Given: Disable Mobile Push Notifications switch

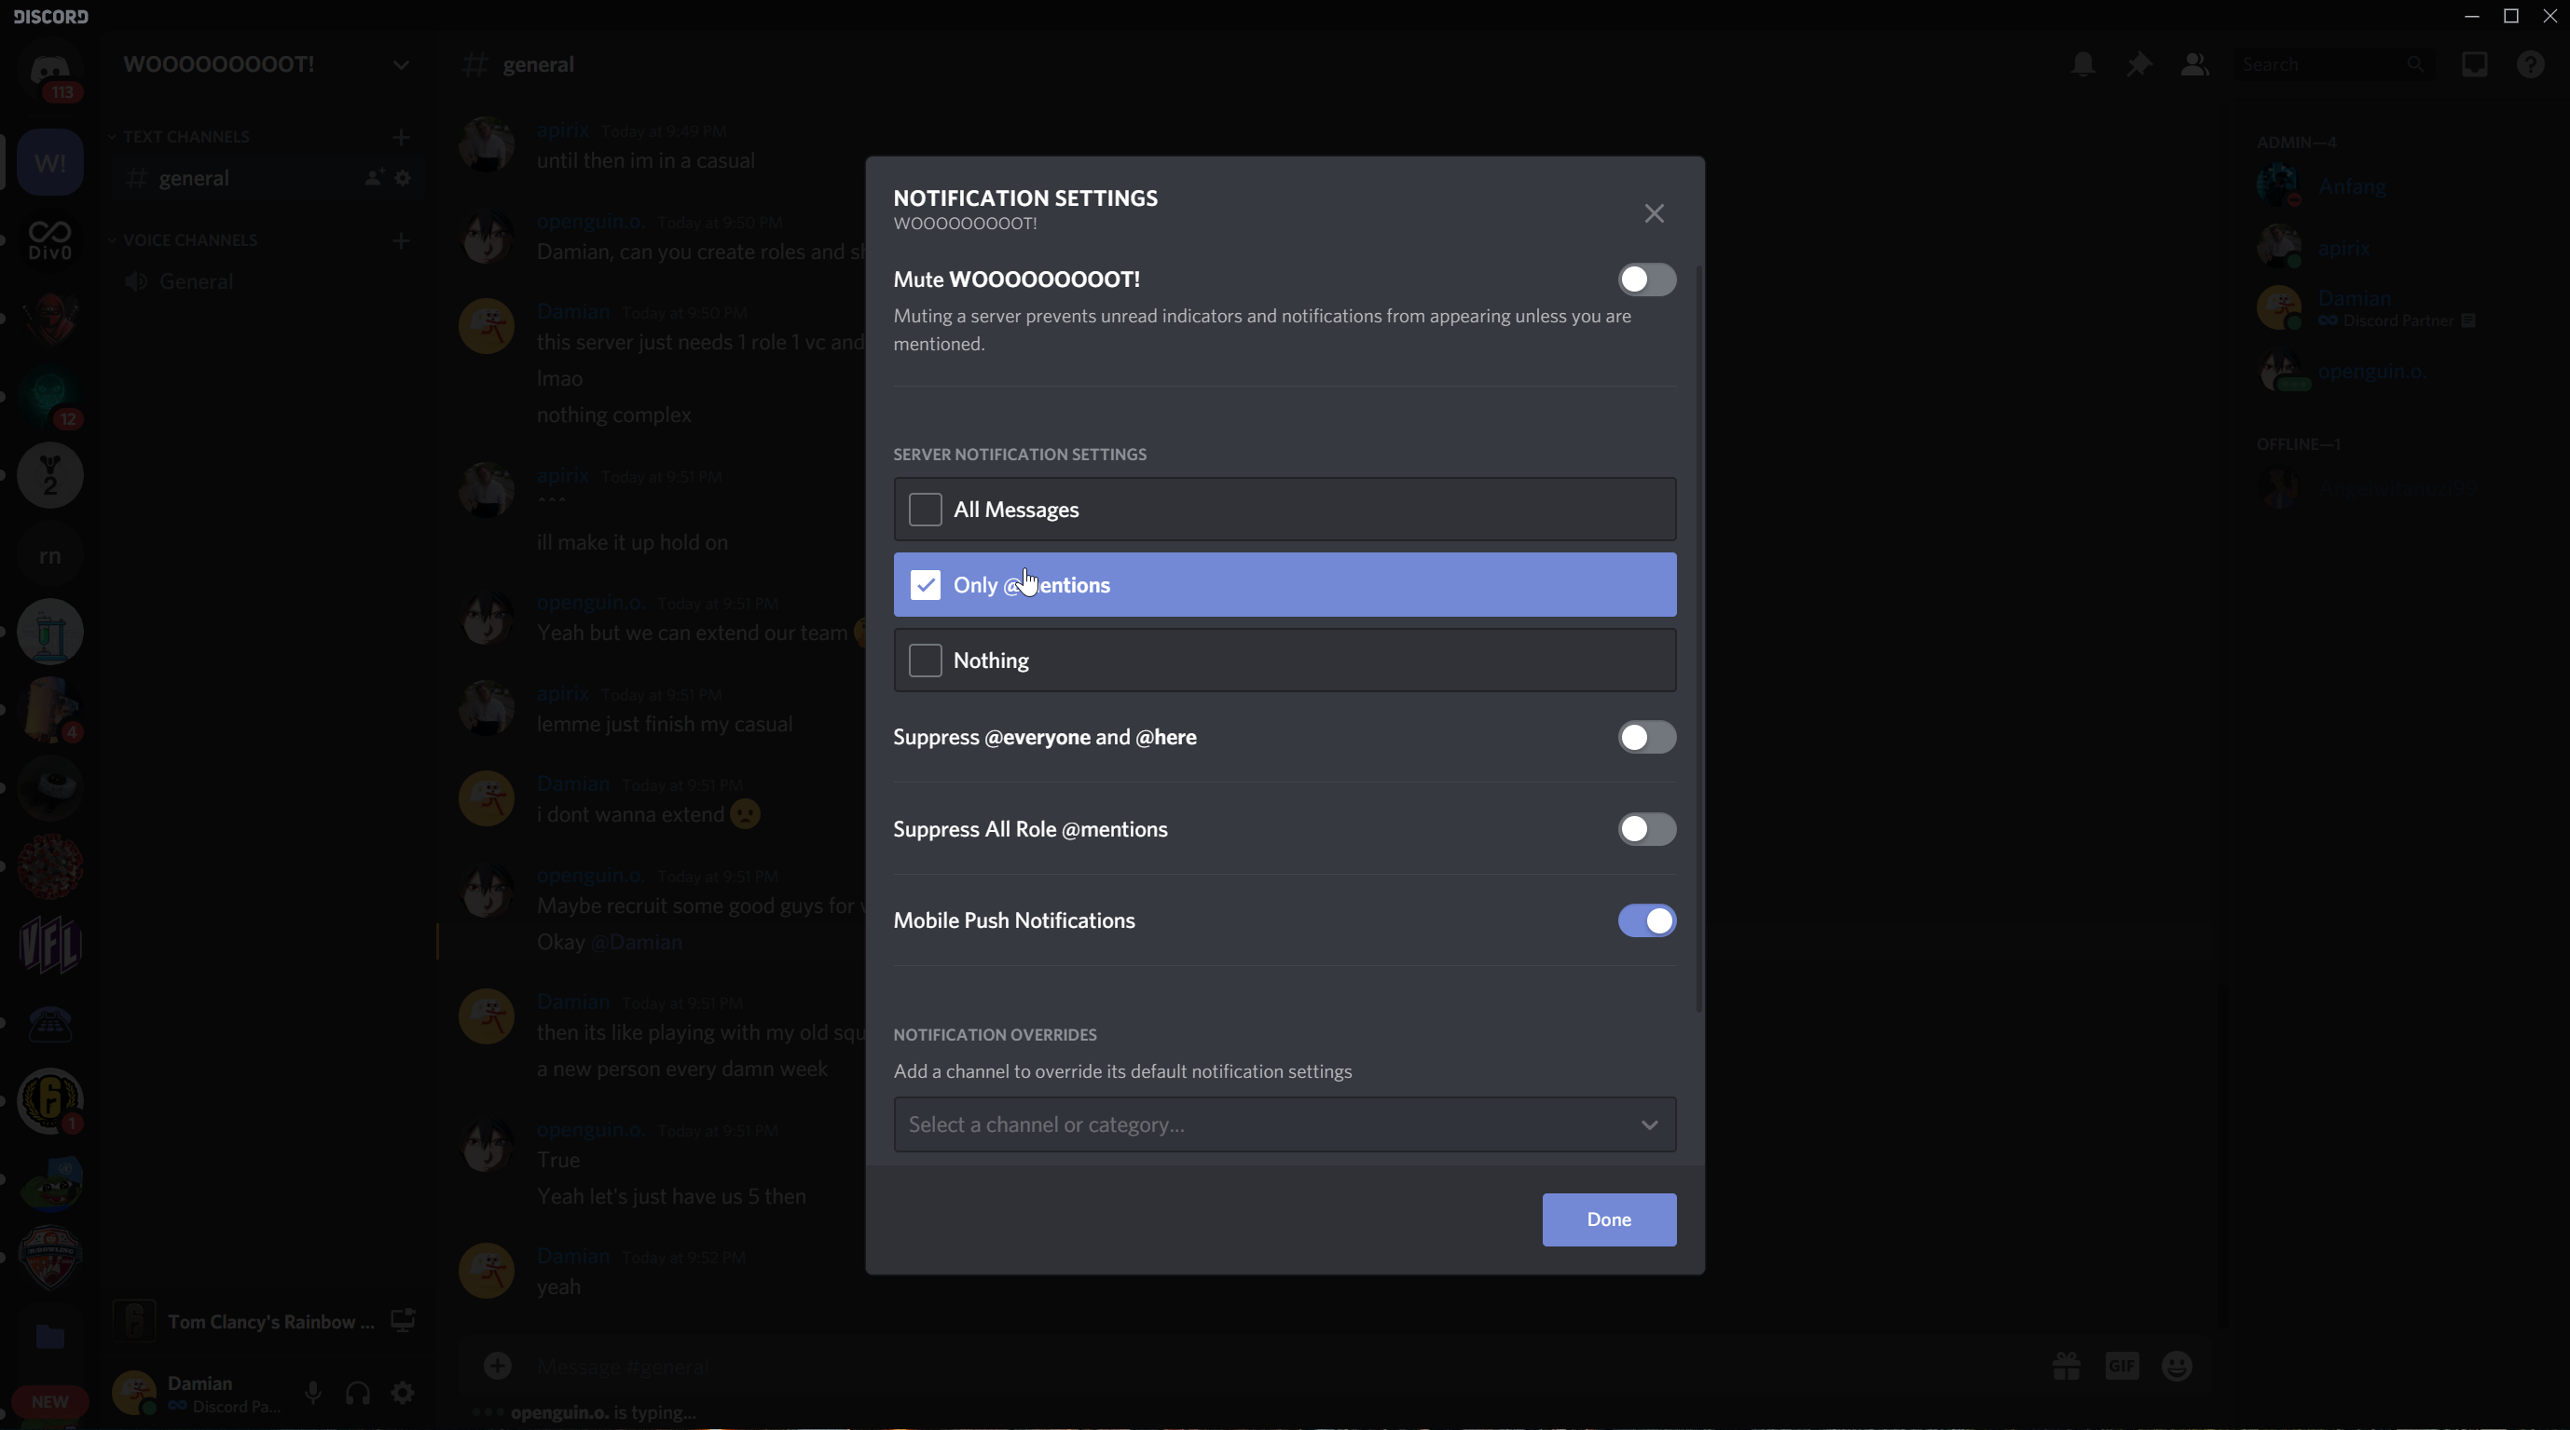Looking at the screenshot, I should click(x=1646, y=920).
